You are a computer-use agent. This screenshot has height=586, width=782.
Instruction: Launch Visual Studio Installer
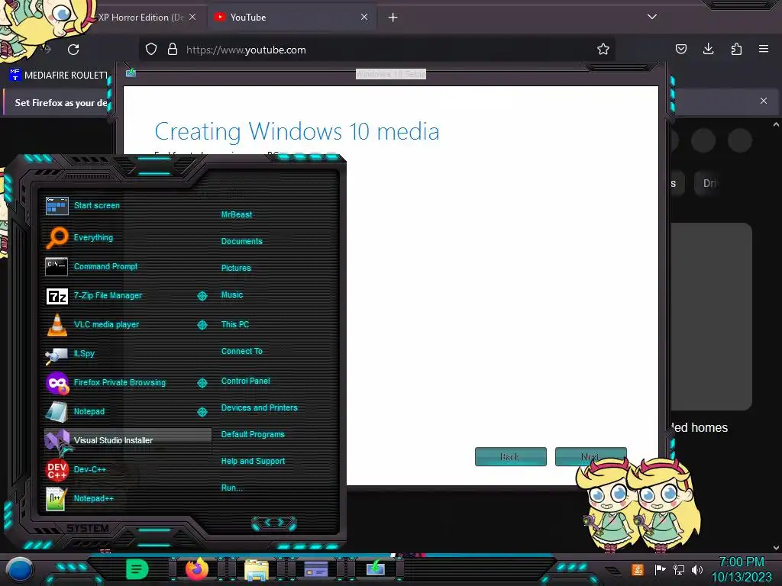128,440
